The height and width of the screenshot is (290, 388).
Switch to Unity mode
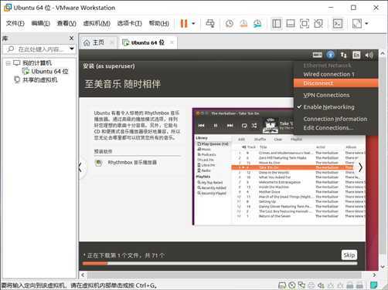(x=318, y=24)
